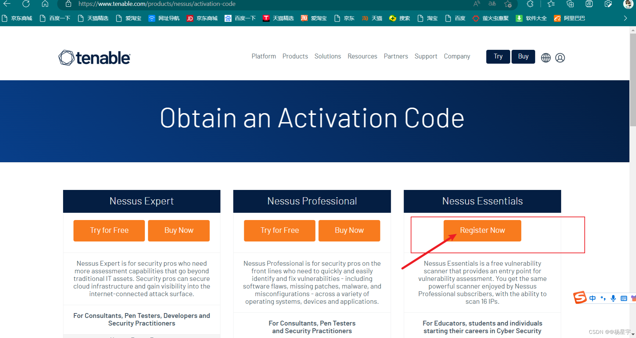Click the Nessus Essentials card heading
The width and height of the screenshot is (636, 338).
click(x=482, y=201)
